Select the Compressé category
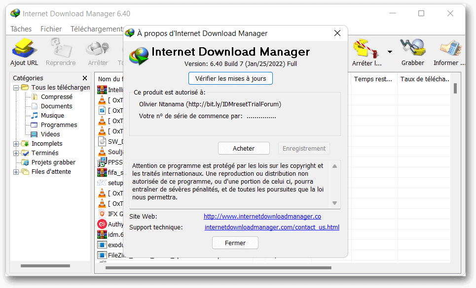Viewport: 476px width, 288px height. point(56,96)
